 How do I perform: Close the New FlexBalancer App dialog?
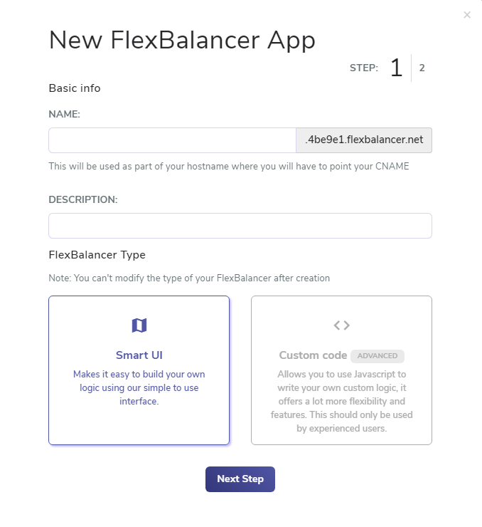pos(467,15)
